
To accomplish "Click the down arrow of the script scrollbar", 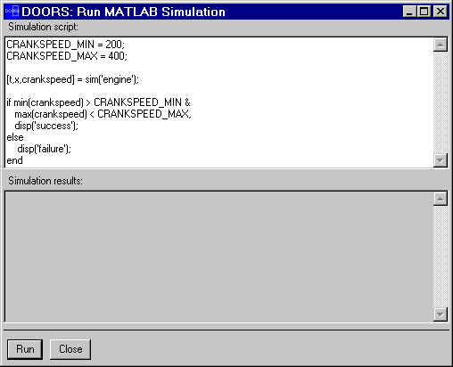I will coord(441,160).
